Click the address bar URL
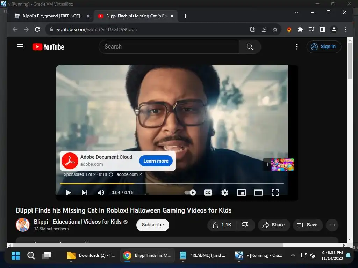Viewport: 358px width, 268px height. (x=97, y=29)
